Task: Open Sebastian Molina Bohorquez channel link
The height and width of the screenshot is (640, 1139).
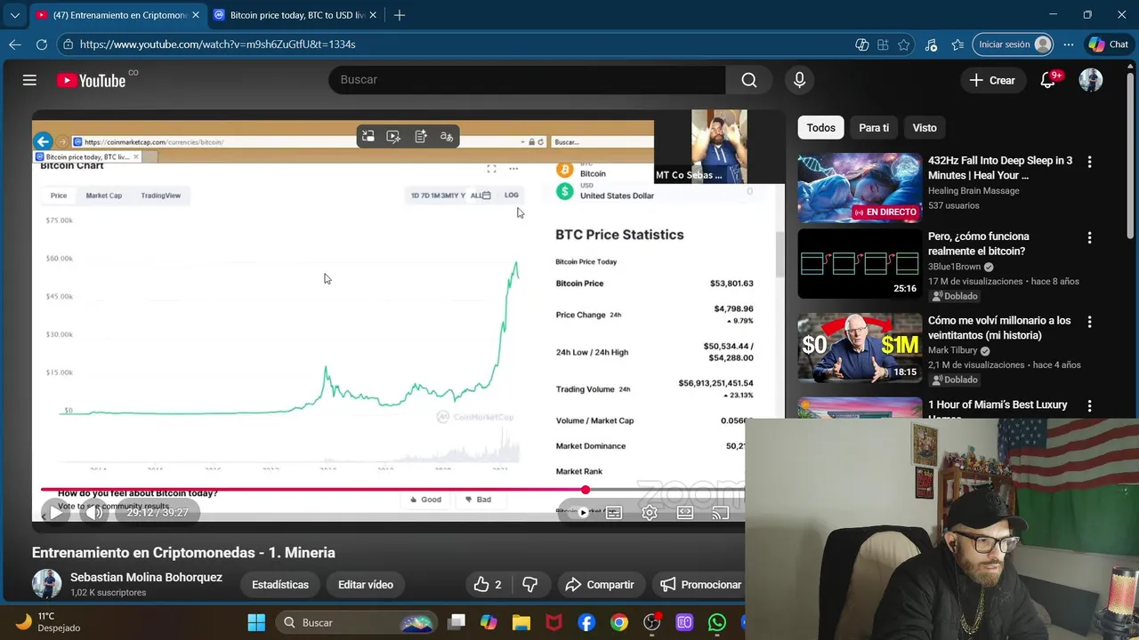Action: [x=146, y=577]
